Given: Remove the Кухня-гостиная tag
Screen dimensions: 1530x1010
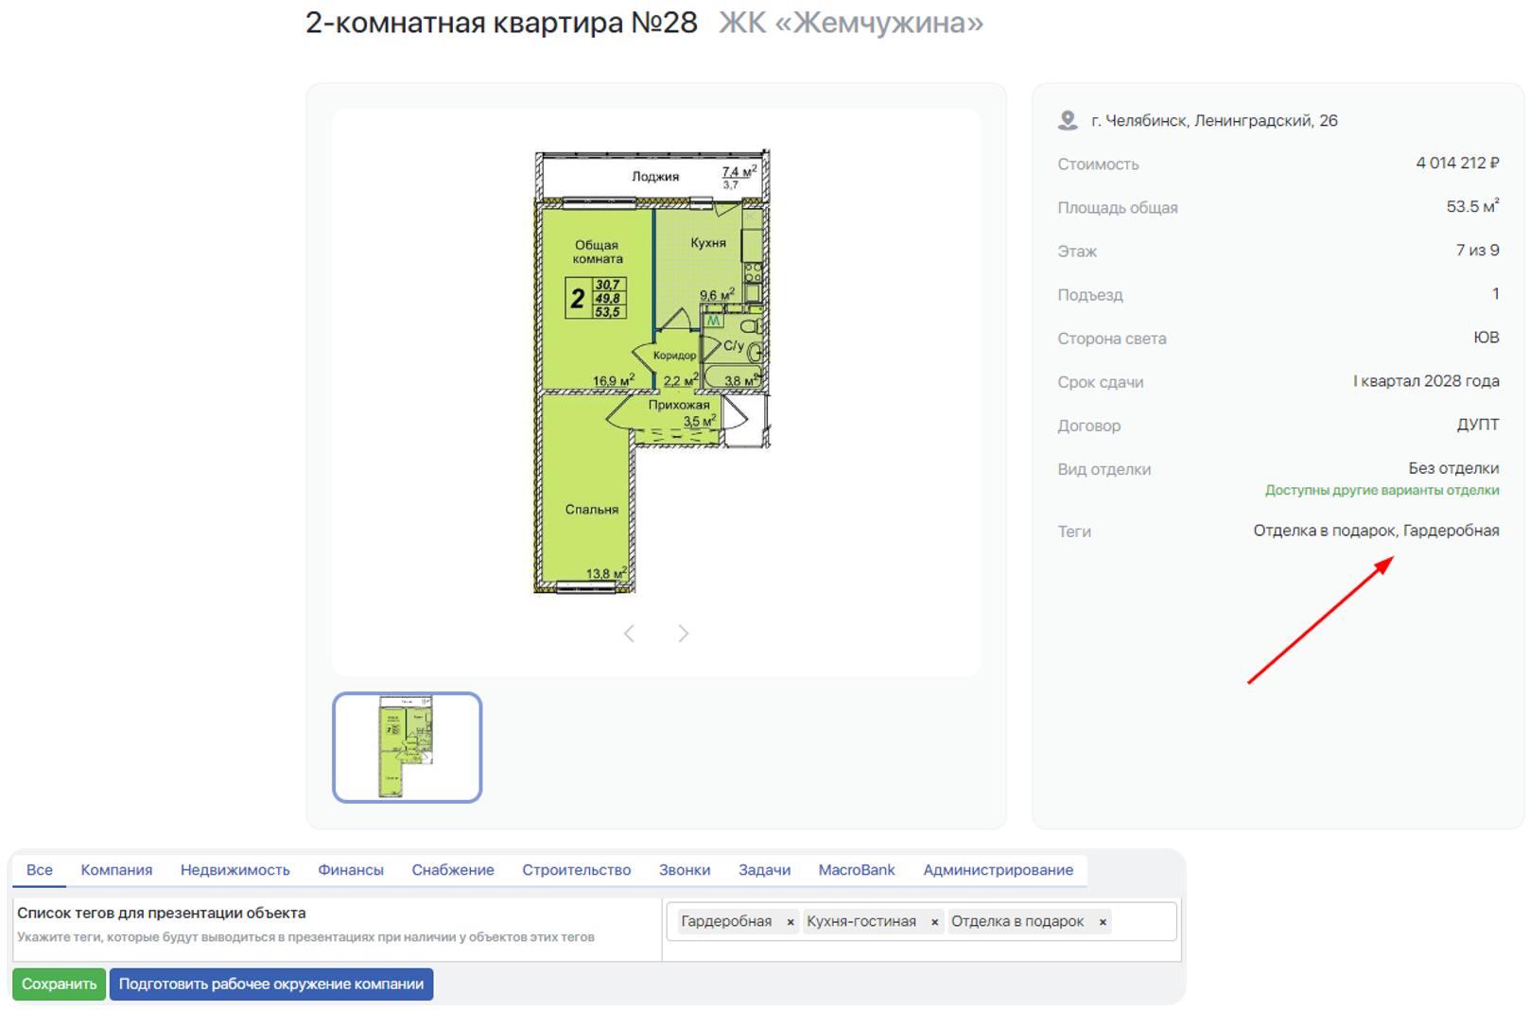Looking at the screenshot, I should (934, 922).
